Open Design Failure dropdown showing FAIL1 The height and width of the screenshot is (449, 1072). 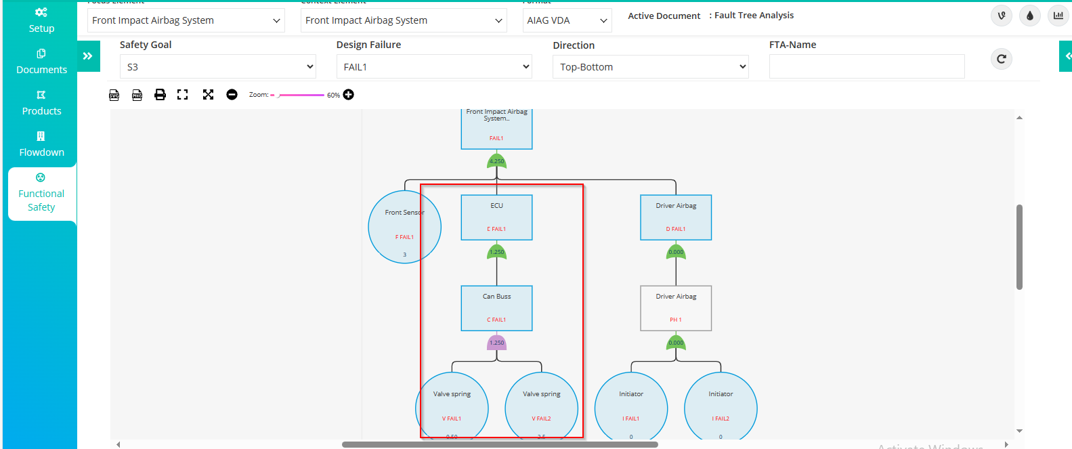point(434,67)
